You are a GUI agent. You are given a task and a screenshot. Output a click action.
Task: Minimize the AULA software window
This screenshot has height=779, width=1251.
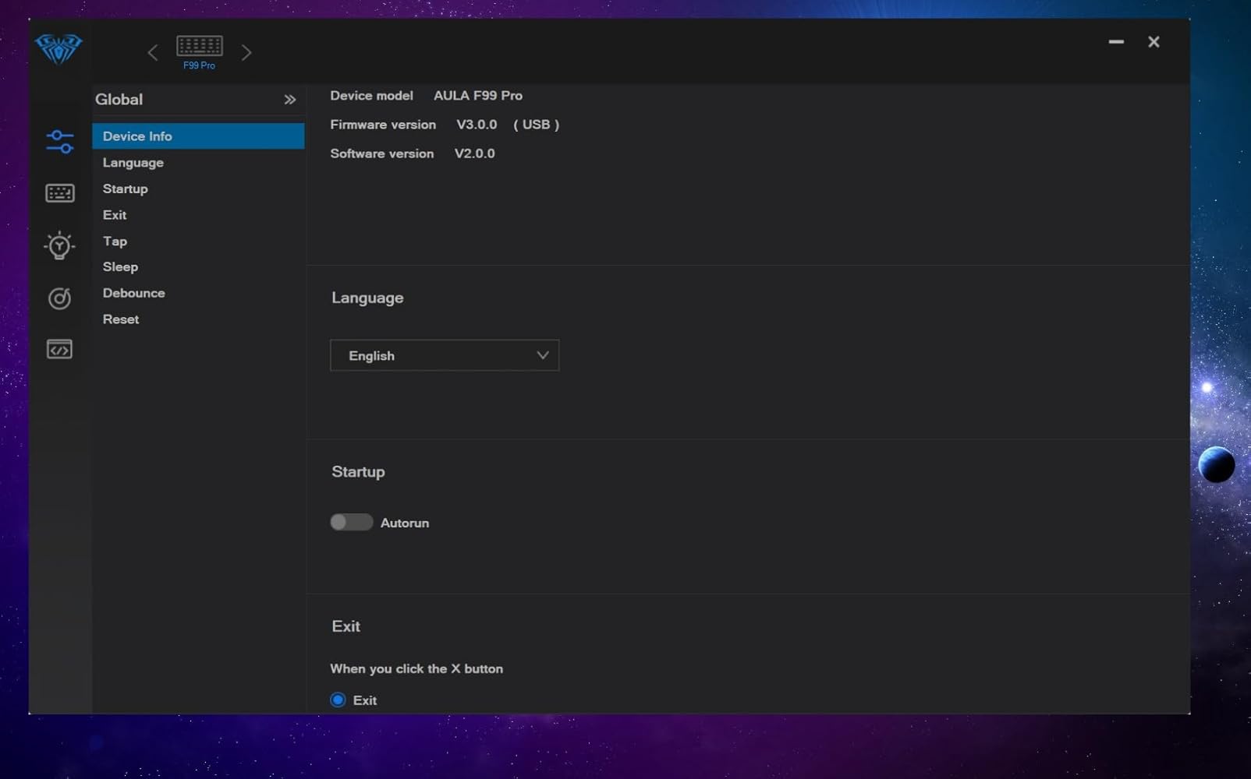click(1116, 42)
